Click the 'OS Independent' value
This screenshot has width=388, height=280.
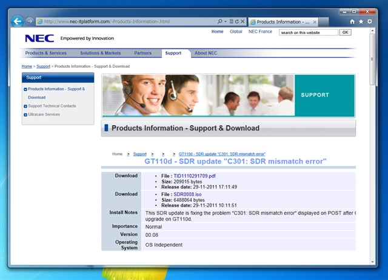pyautogui.click(x=164, y=245)
